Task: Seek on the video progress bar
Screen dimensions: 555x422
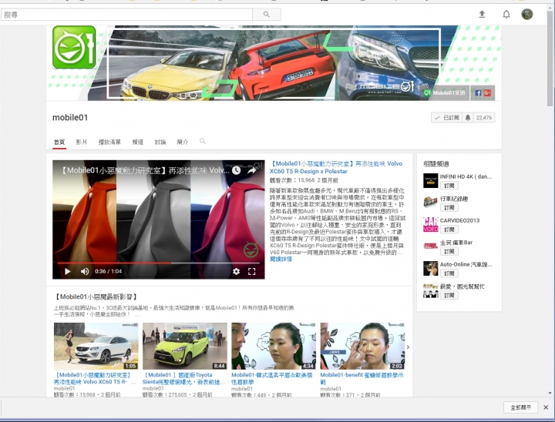Action: (159, 263)
